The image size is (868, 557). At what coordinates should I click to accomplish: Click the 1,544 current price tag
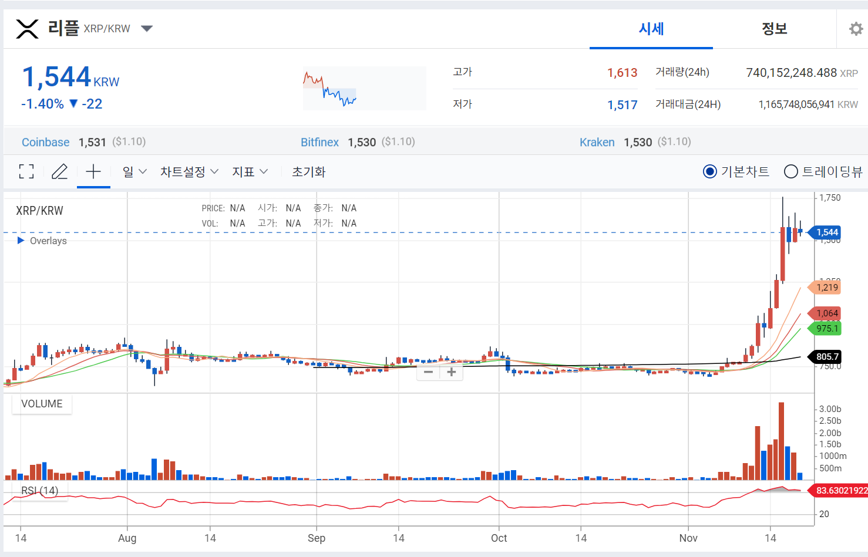(x=825, y=232)
